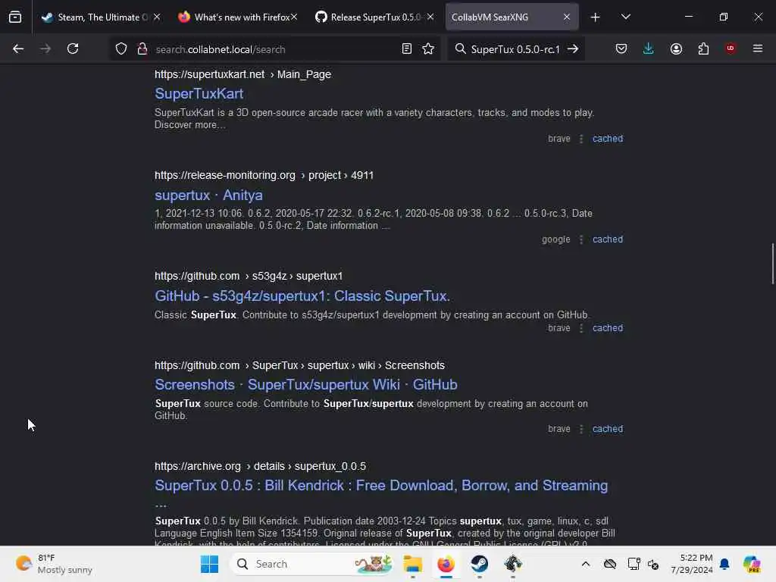Open Steam from the taskbar
Image resolution: width=776 pixels, height=582 pixels.
(x=479, y=564)
